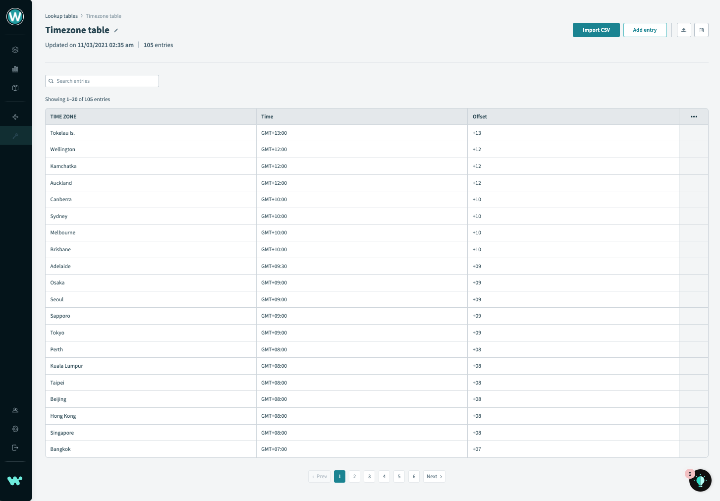Open the gear settings icon in sidebar
This screenshot has width=720, height=501.
click(15, 429)
